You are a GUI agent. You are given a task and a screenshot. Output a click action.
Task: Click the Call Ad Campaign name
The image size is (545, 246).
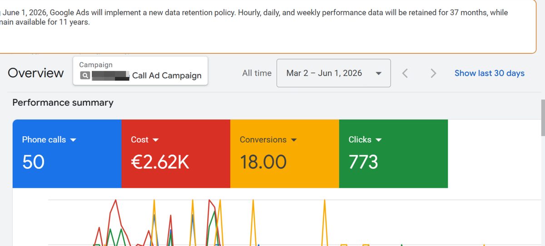point(167,76)
